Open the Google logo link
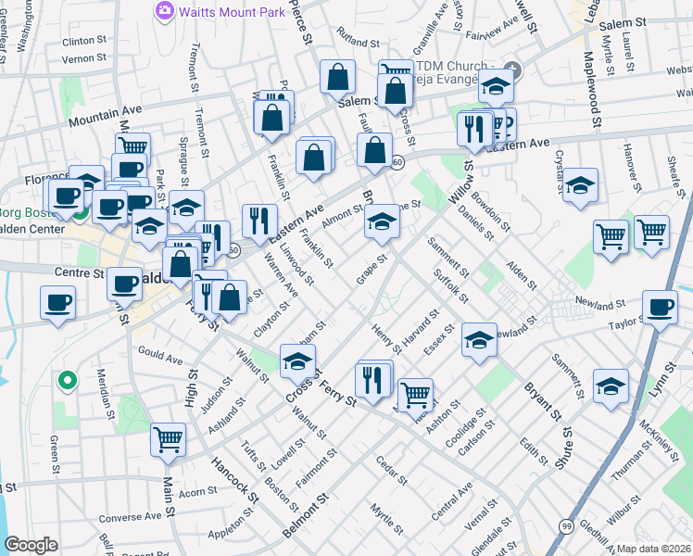 [x=31, y=545]
